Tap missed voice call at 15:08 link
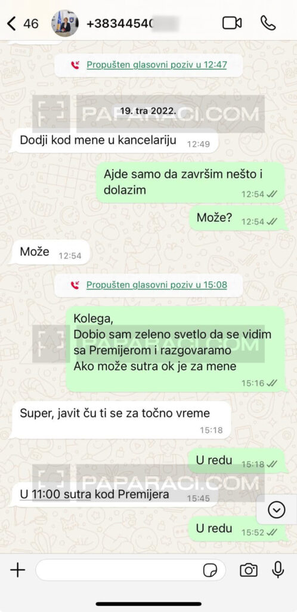The height and width of the screenshot is (612, 297). tap(156, 285)
